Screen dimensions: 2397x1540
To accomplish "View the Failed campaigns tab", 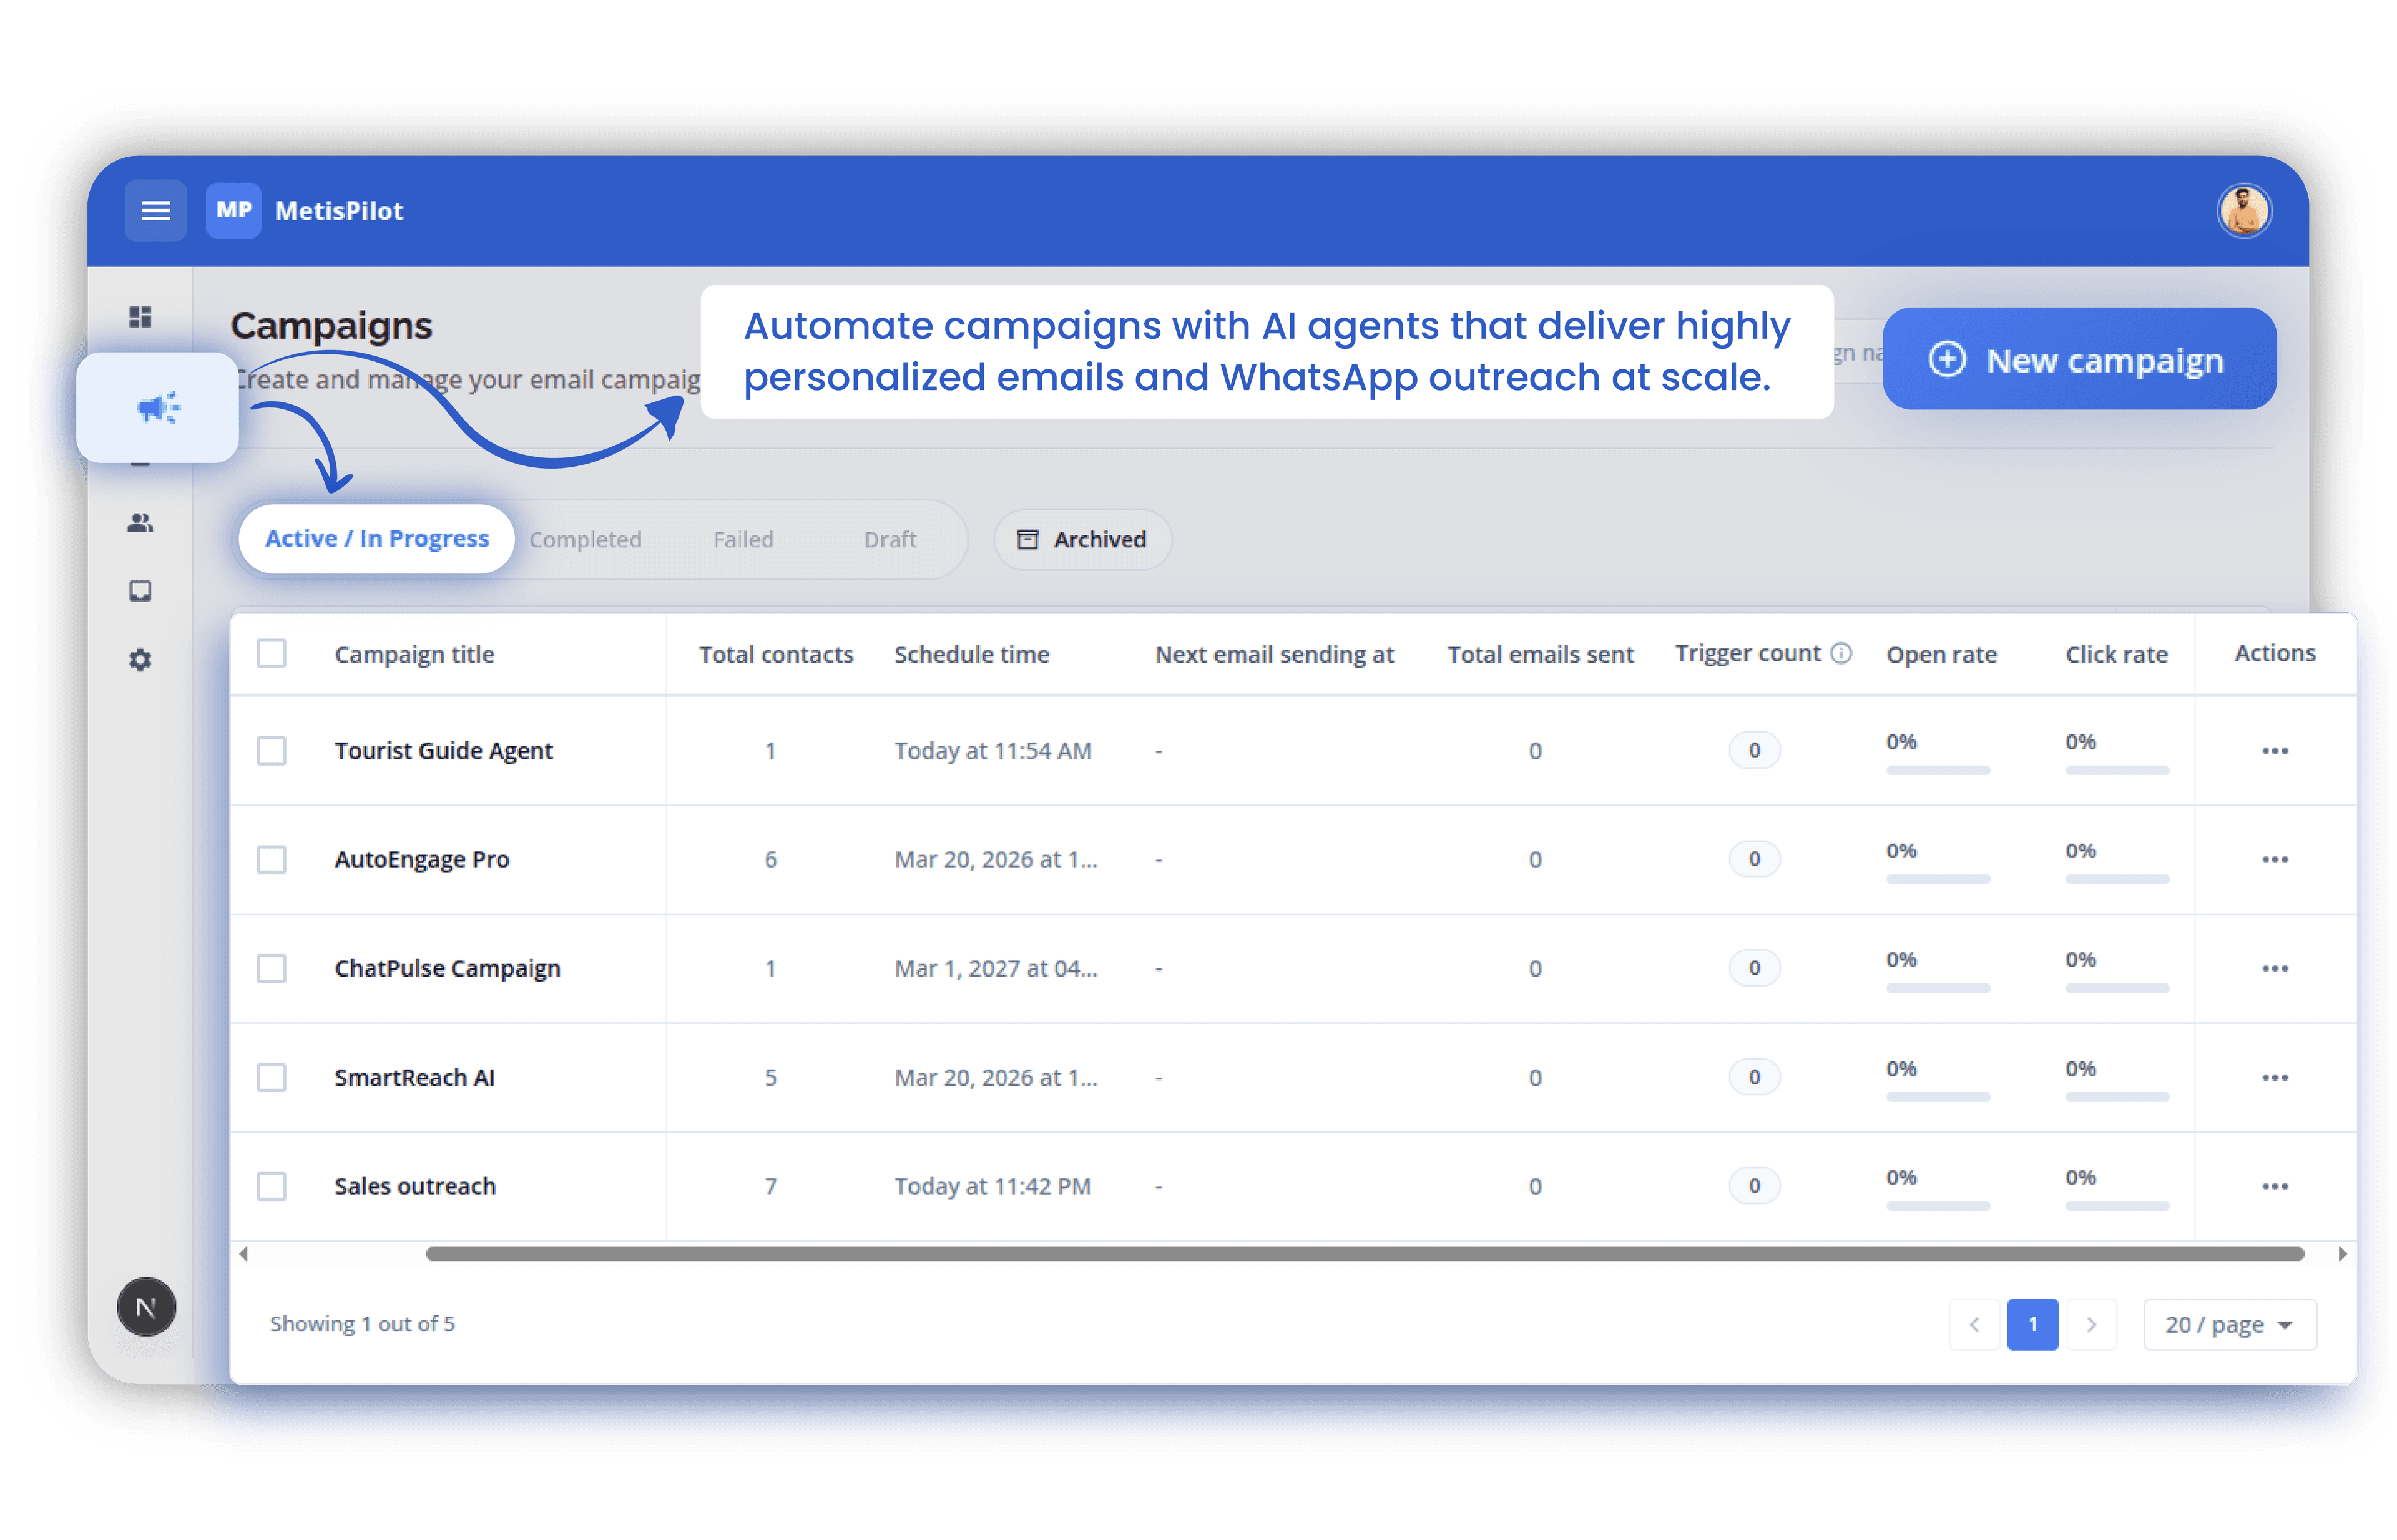I will [743, 539].
